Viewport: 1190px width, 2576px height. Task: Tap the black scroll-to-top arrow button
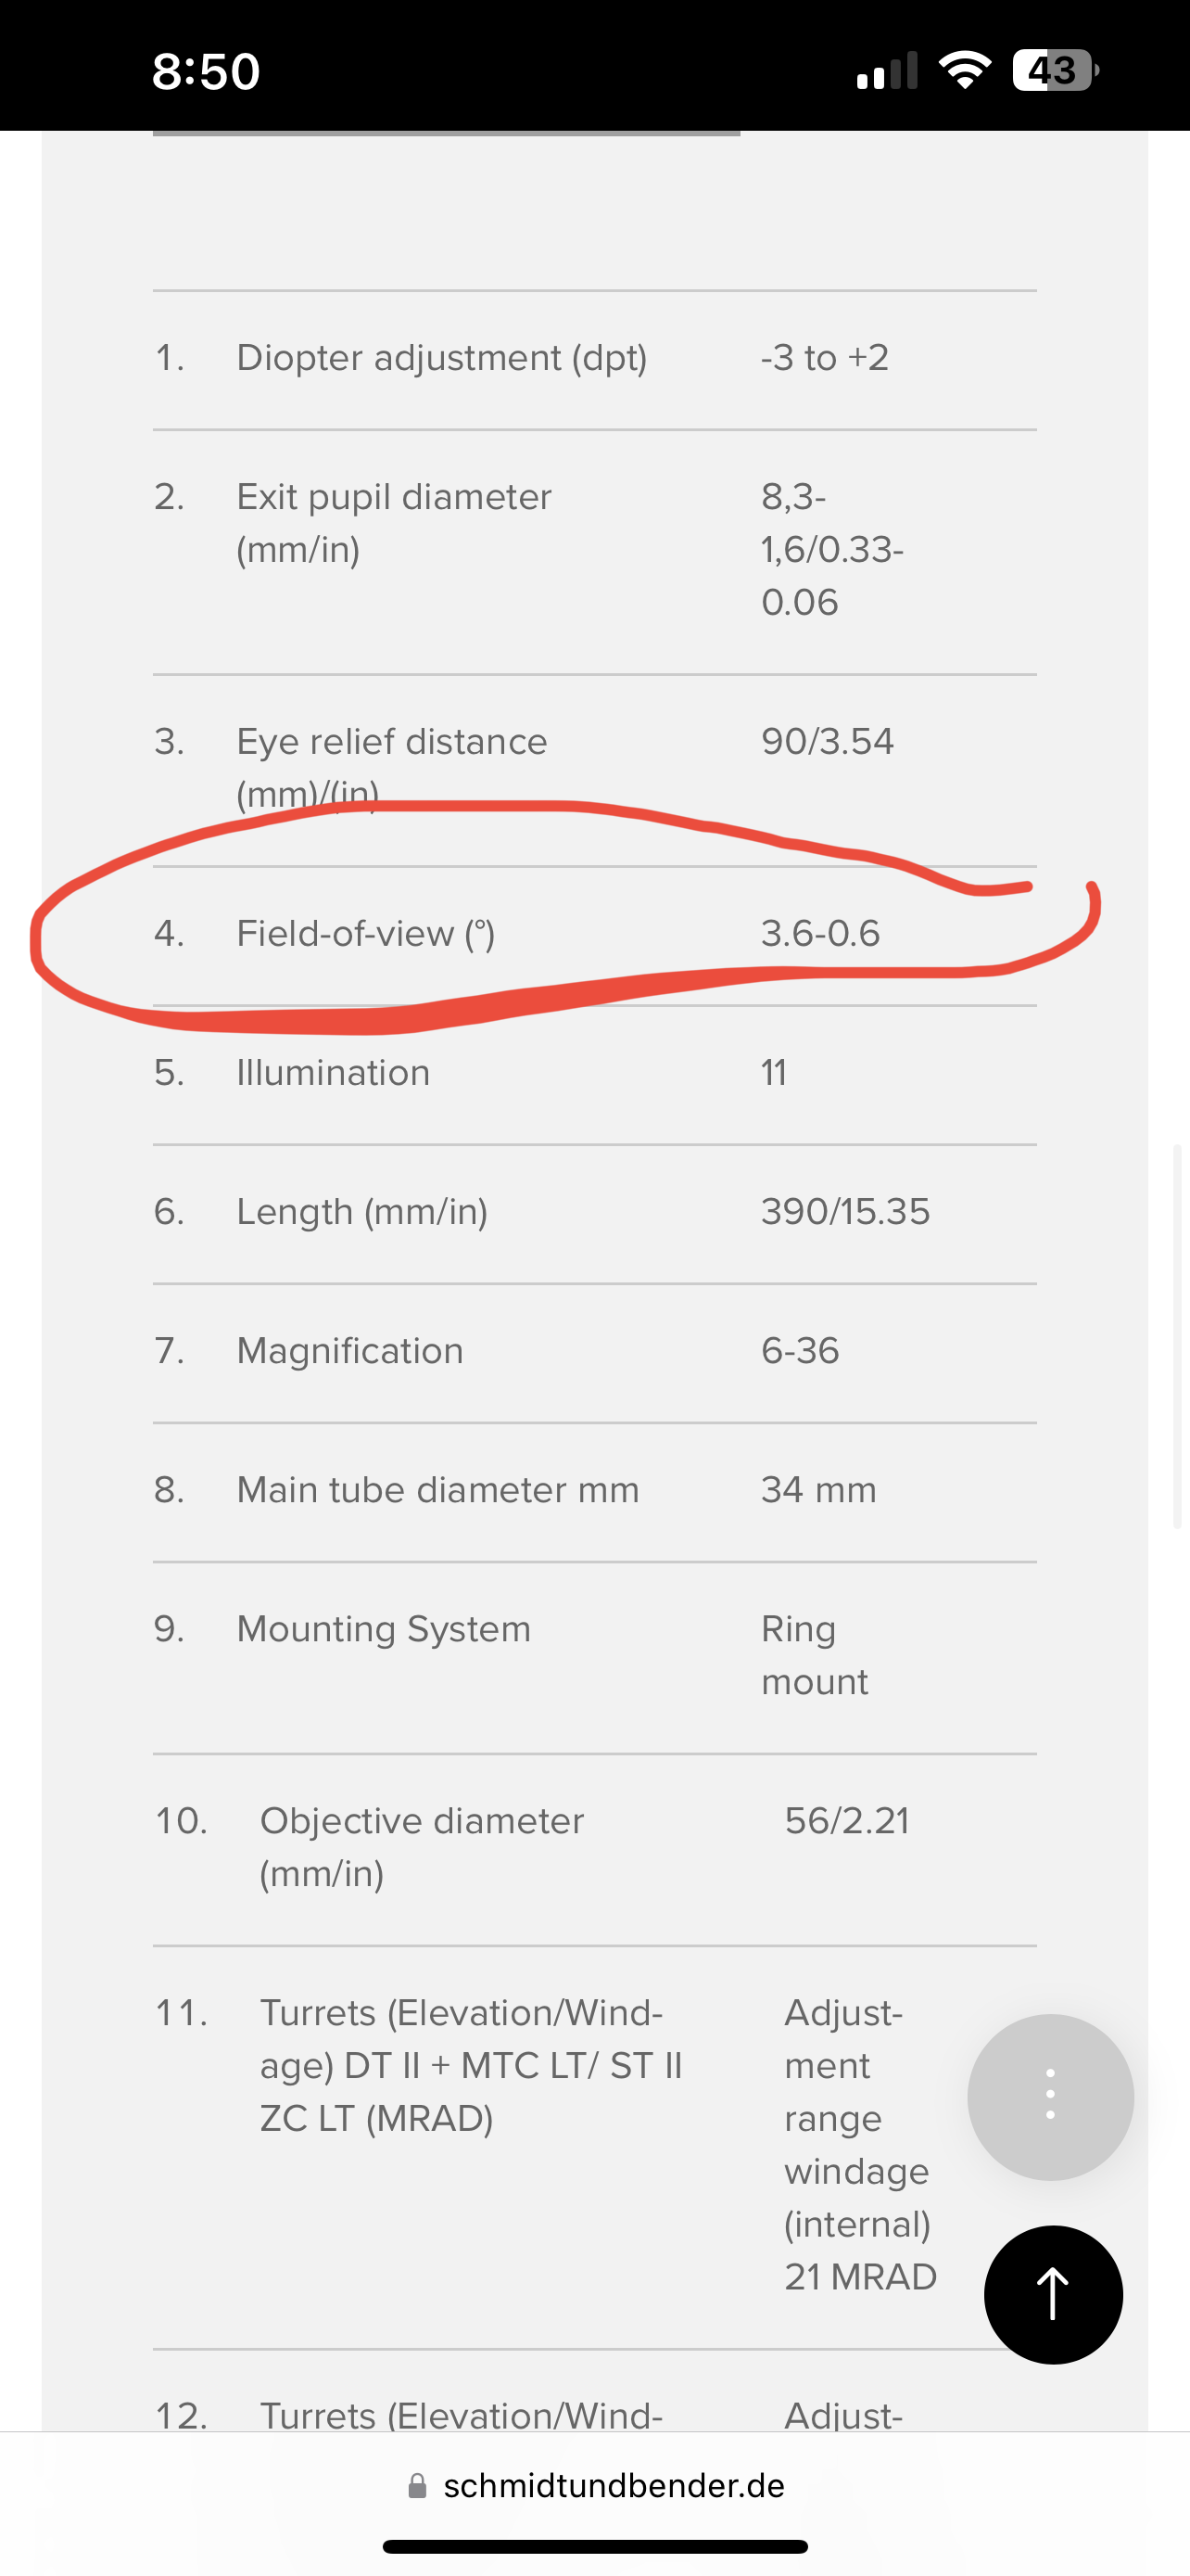point(1053,2294)
